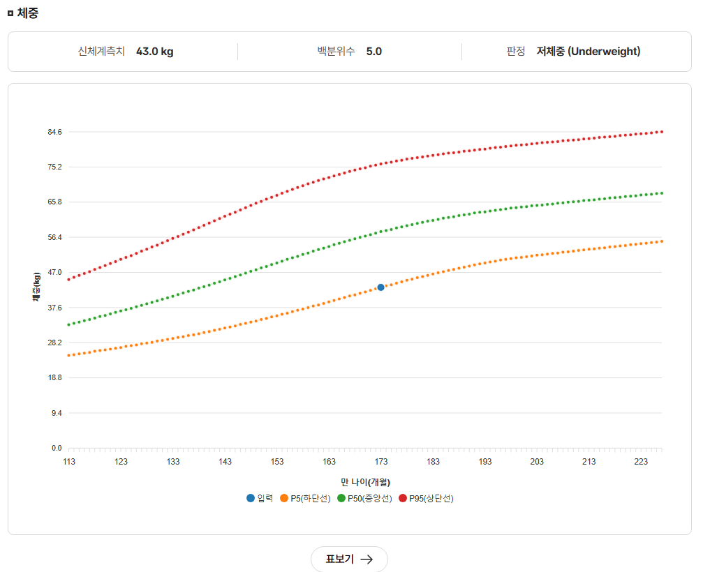
Task: Click the 193 x-axis label
Action: click(485, 462)
